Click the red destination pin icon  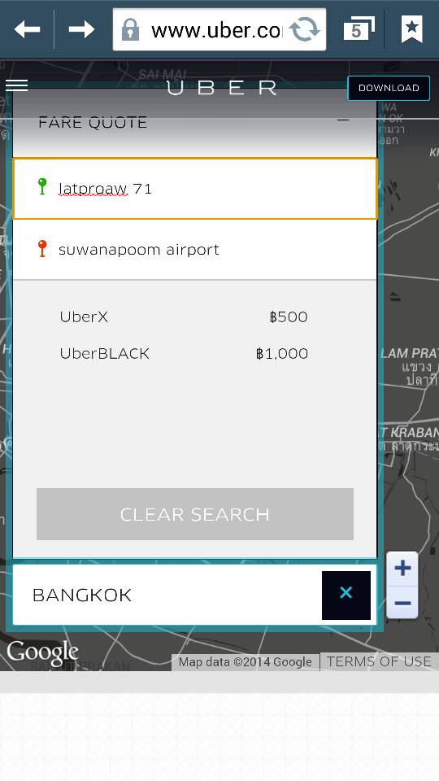[42, 248]
